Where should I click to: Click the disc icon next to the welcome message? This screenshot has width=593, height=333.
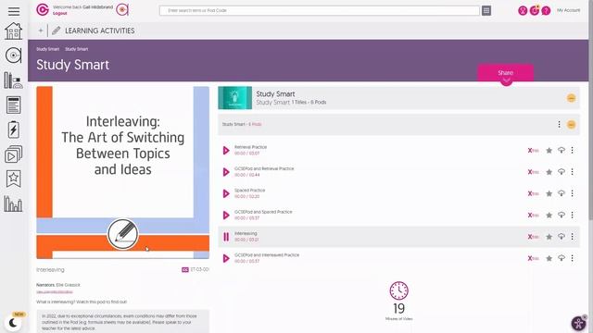(122, 10)
